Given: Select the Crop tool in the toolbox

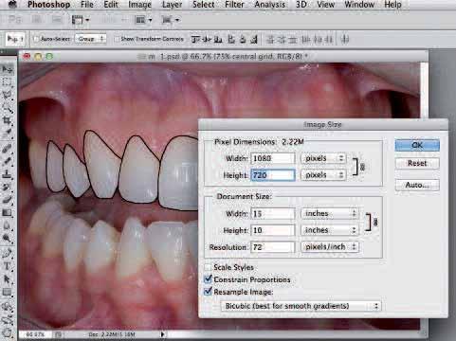Looking at the screenshot, I should point(7,120).
